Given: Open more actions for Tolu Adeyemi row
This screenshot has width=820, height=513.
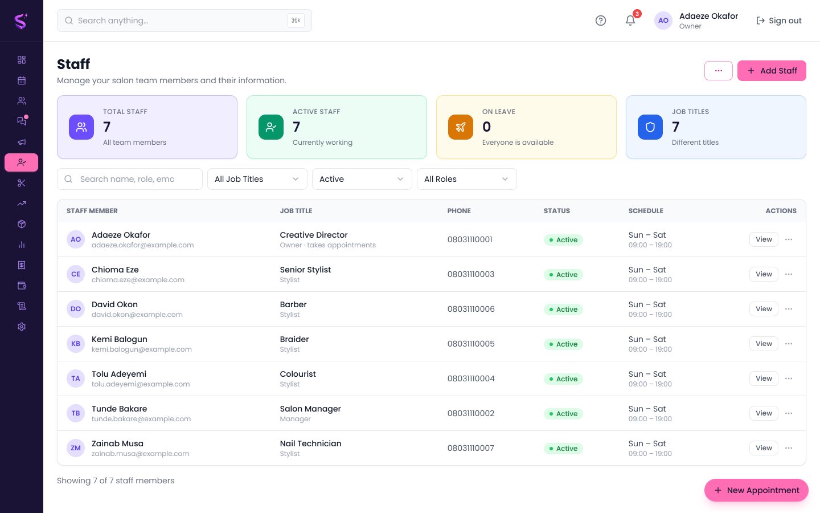Looking at the screenshot, I should pyautogui.click(x=789, y=378).
